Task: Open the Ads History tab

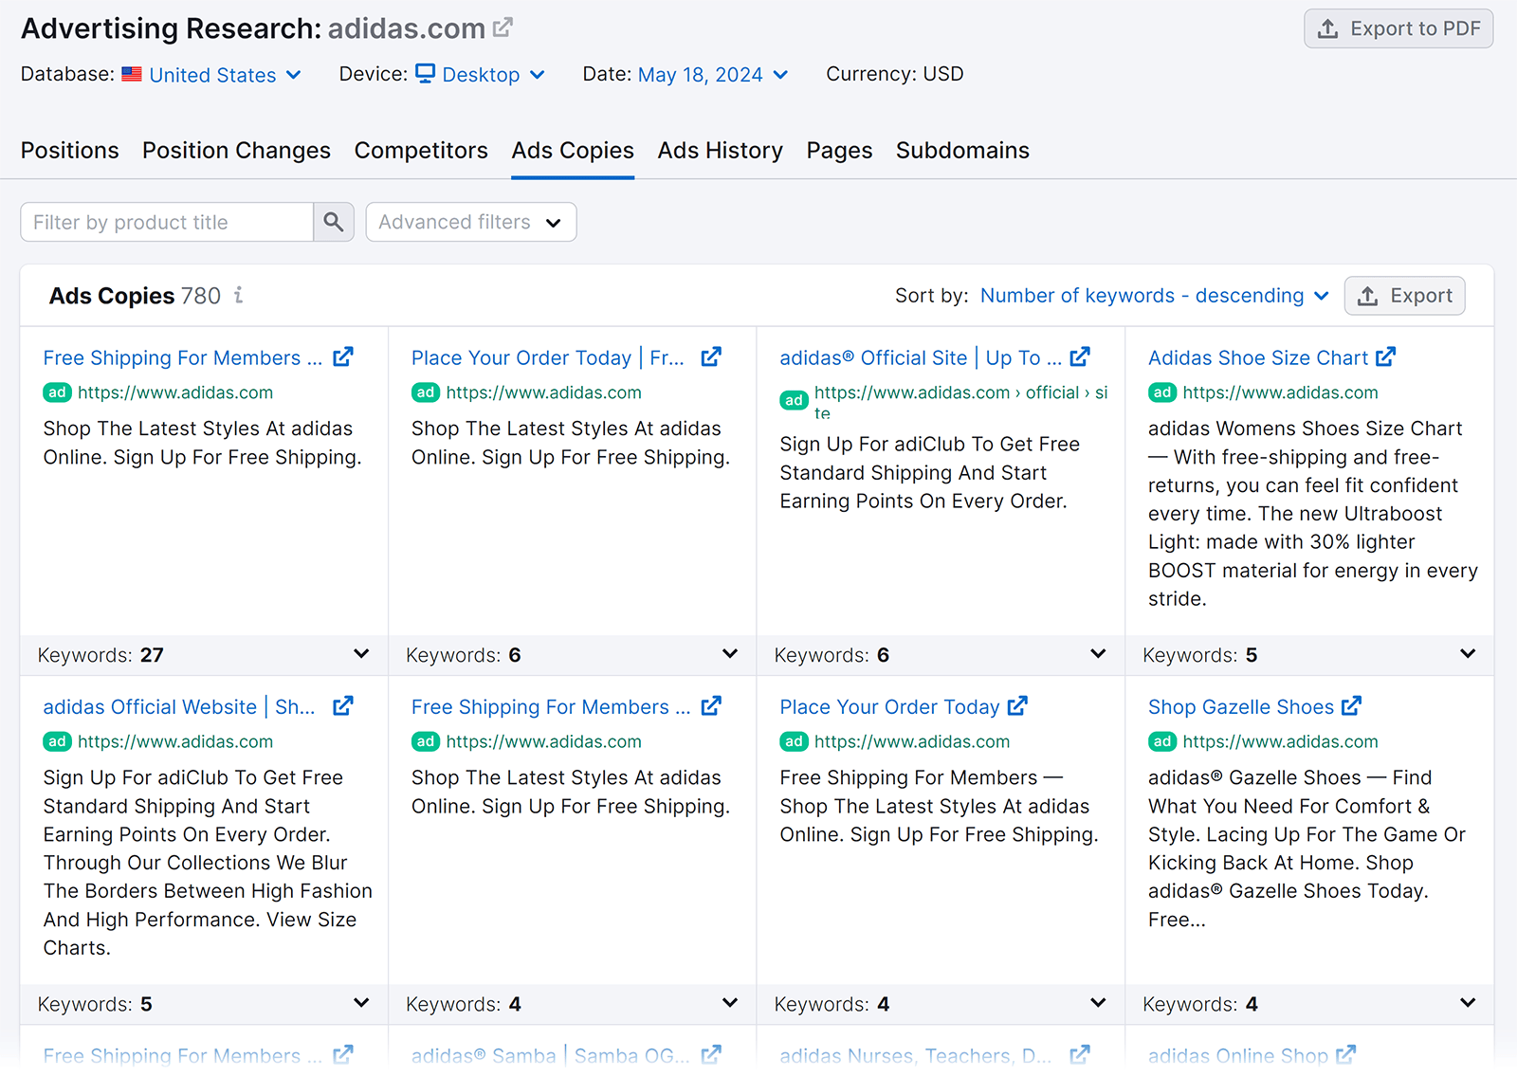Action: (x=720, y=150)
